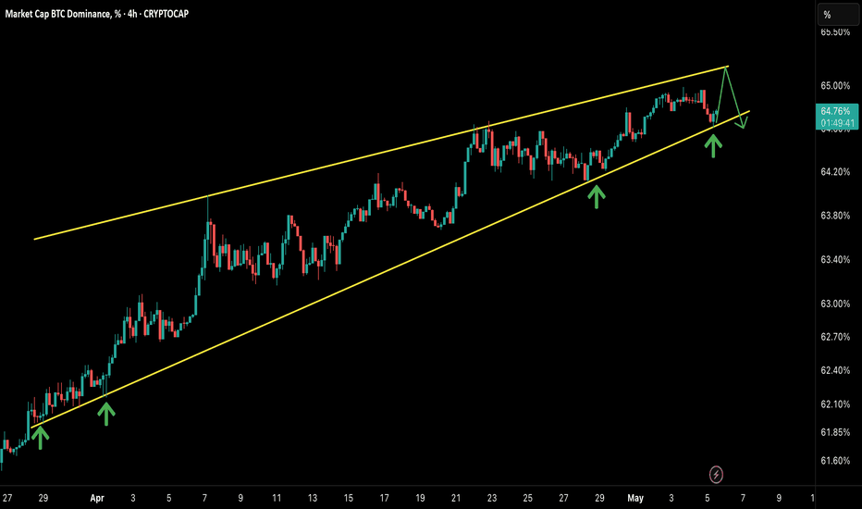The height and width of the screenshot is (509, 862).
Task: Click the 65.00% price axis label
Action: (x=835, y=86)
